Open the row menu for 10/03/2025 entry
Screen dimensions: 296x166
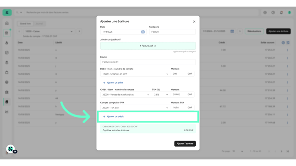pyautogui.click(x=287, y=123)
